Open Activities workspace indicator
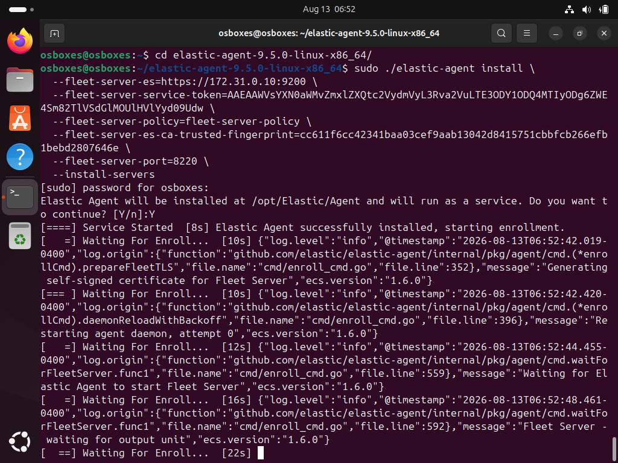Viewport: 618px width, 463px height. (x=21, y=10)
